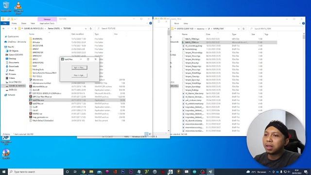This screenshot has height=175, width=311.
Task: Open the File tab in TEXTURE window
Action: [5, 23]
